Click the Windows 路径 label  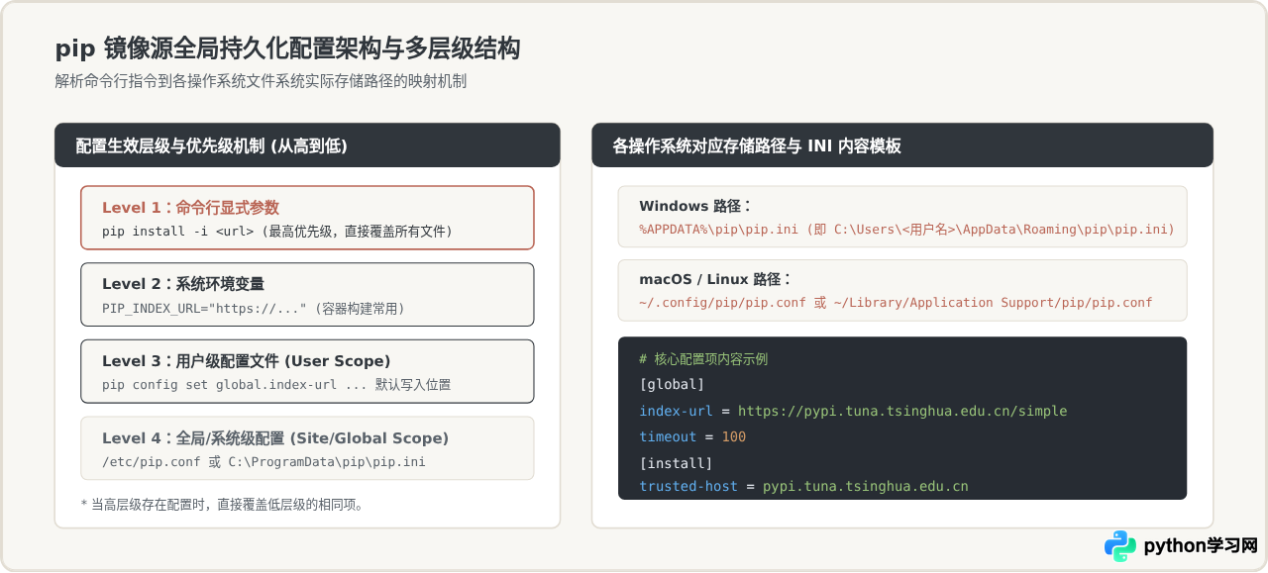(694, 206)
